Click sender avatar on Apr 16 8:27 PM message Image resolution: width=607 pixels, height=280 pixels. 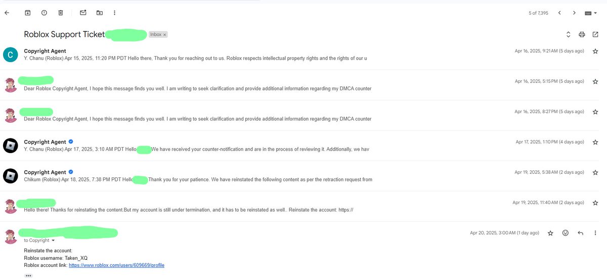coord(10,115)
